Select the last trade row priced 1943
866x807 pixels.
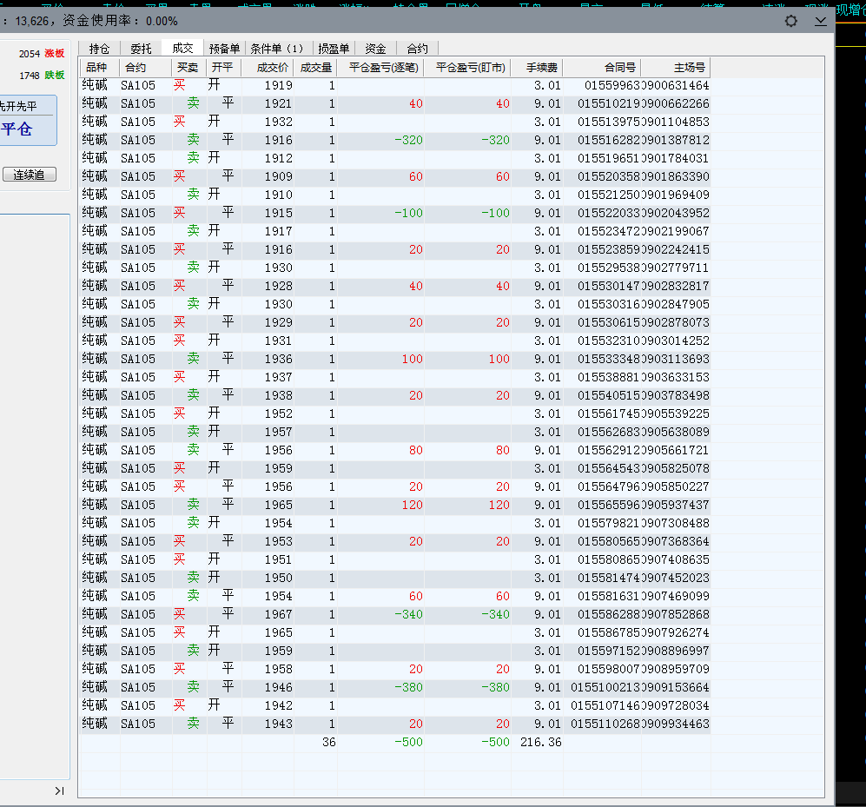click(x=395, y=724)
